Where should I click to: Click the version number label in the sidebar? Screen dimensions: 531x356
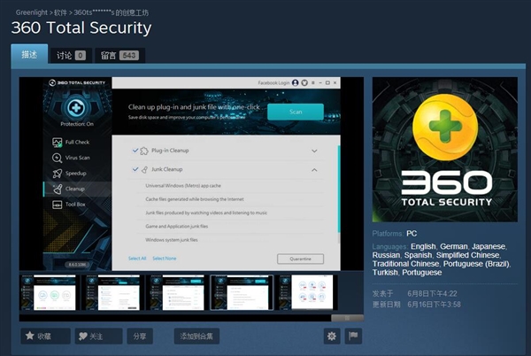point(78,265)
